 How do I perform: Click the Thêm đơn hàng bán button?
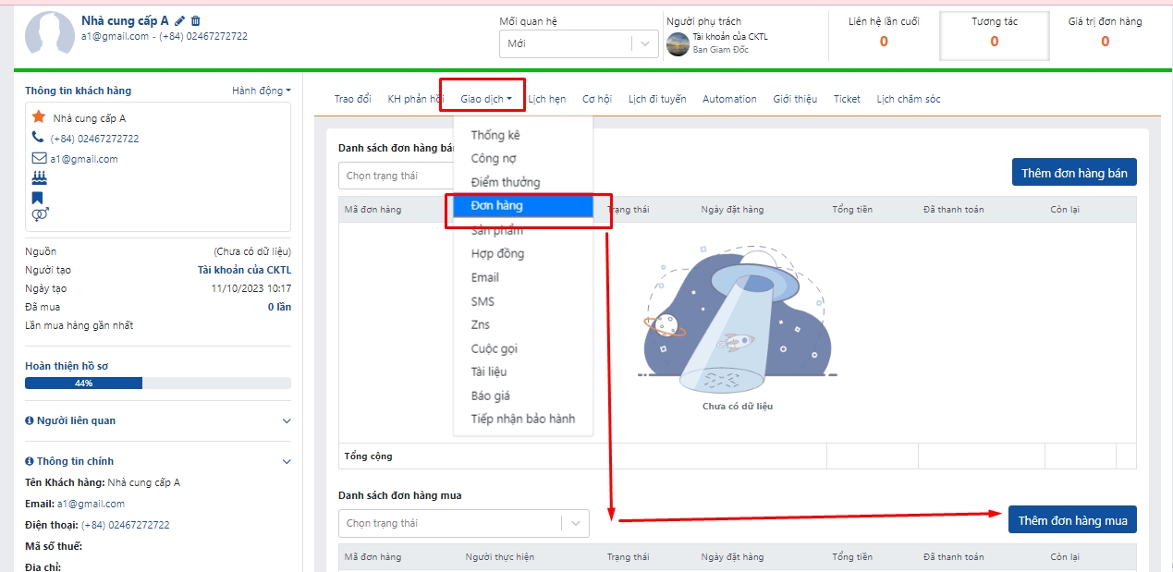(1073, 173)
